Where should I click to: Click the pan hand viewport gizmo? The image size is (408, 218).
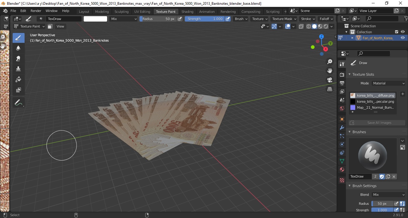coord(330,71)
